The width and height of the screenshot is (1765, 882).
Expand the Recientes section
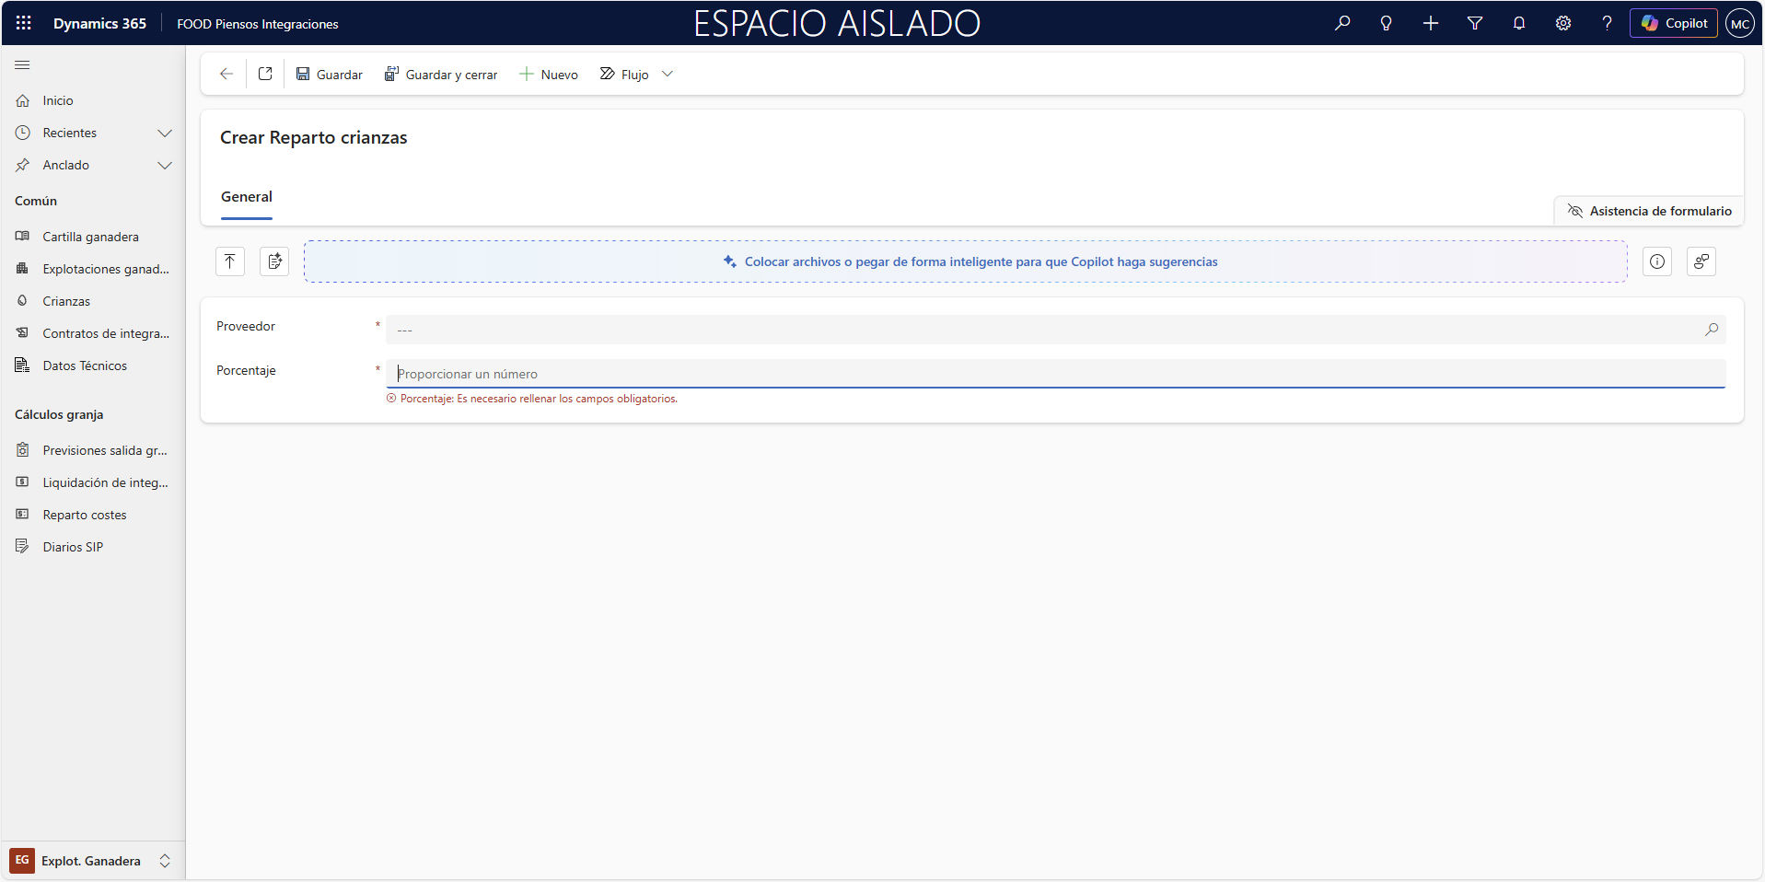(x=165, y=133)
